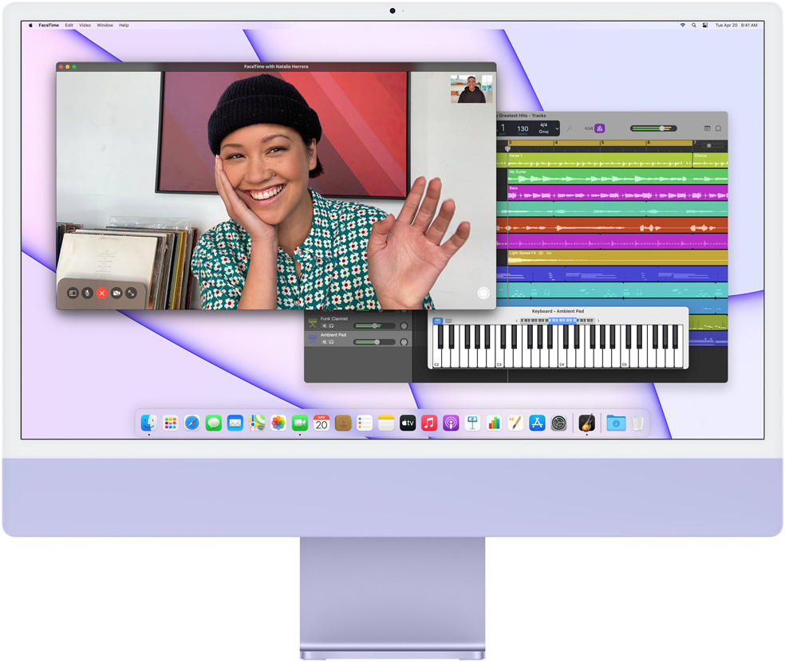Click the tuning fork icon in GarageBand's toolbar
Screen dimensions: 785x662
tap(569, 128)
